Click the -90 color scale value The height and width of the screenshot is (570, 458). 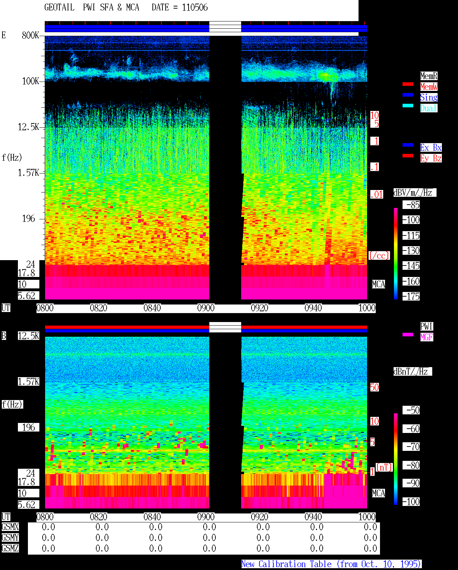click(411, 483)
